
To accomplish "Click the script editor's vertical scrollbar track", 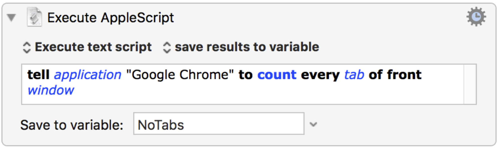I will pyautogui.click(x=470, y=84).
